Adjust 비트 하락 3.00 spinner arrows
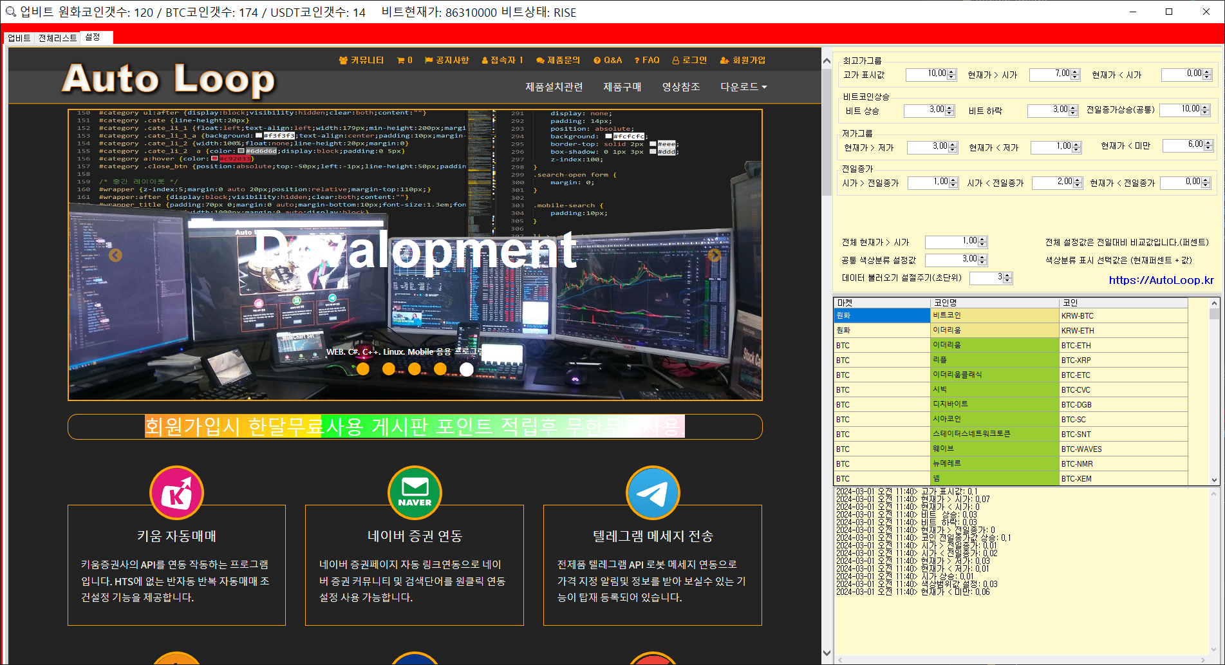1225x665 pixels. tap(1074, 111)
